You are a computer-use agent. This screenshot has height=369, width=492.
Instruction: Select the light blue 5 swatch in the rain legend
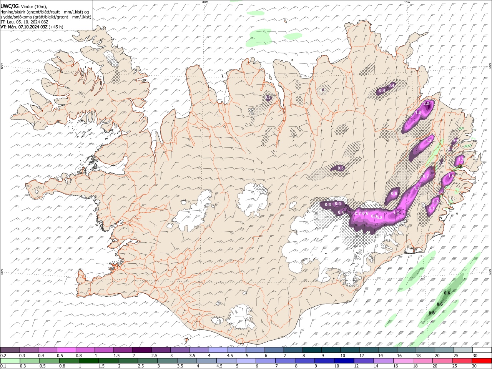click(x=246, y=361)
